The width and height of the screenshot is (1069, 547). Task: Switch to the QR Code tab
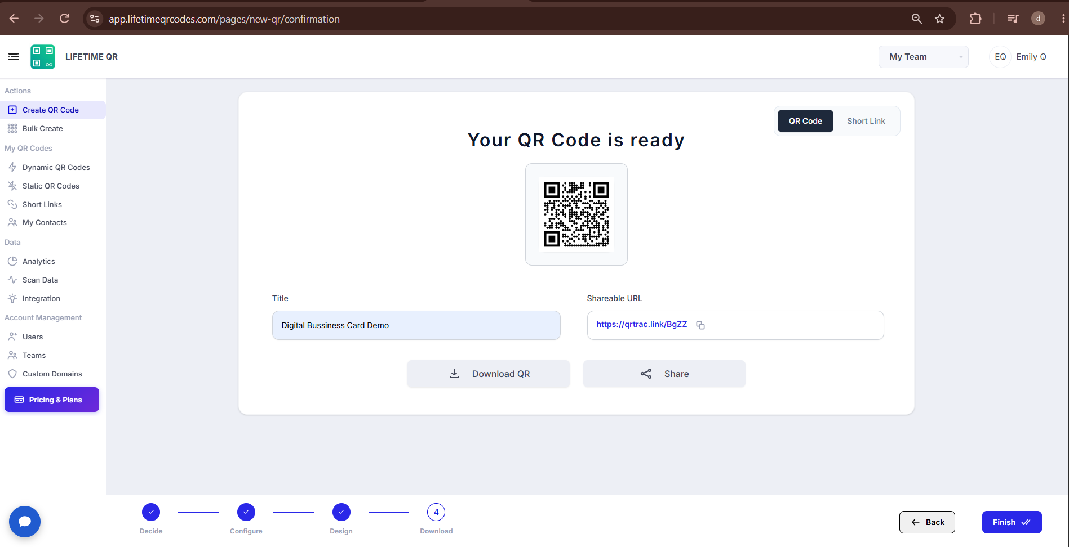(805, 121)
